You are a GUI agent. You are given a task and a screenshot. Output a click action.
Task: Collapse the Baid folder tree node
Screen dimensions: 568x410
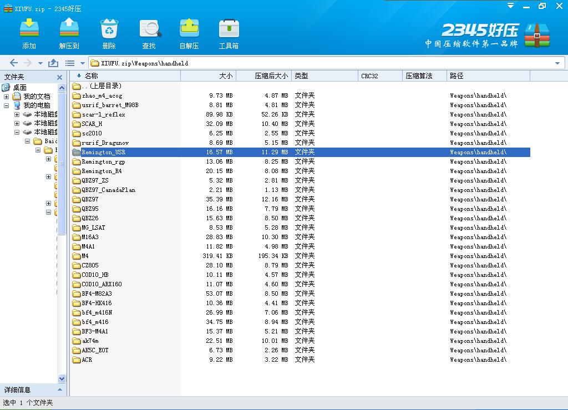coord(28,141)
